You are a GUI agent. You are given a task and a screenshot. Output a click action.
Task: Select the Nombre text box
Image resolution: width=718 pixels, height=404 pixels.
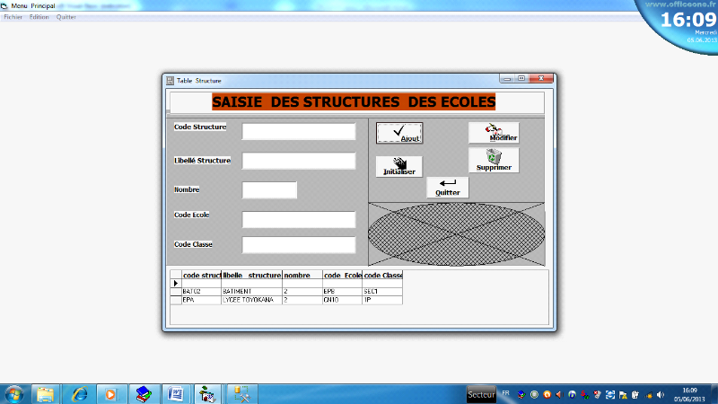point(269,190)
